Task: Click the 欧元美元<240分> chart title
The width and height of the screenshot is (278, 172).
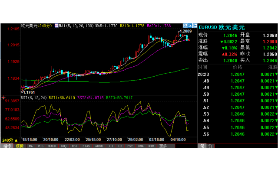Action: pyautogui.click(x=36, y=26)
